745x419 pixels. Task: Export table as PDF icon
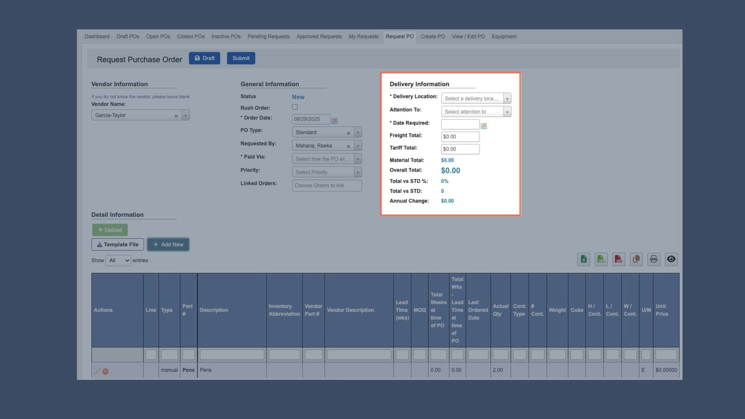pyautogui.click(x=619, y=259)
